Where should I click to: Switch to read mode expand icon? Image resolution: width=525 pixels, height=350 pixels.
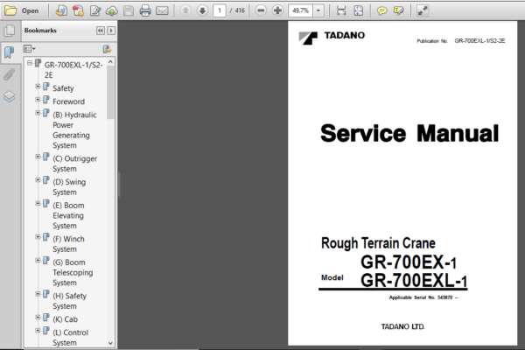tap(423, 10)
